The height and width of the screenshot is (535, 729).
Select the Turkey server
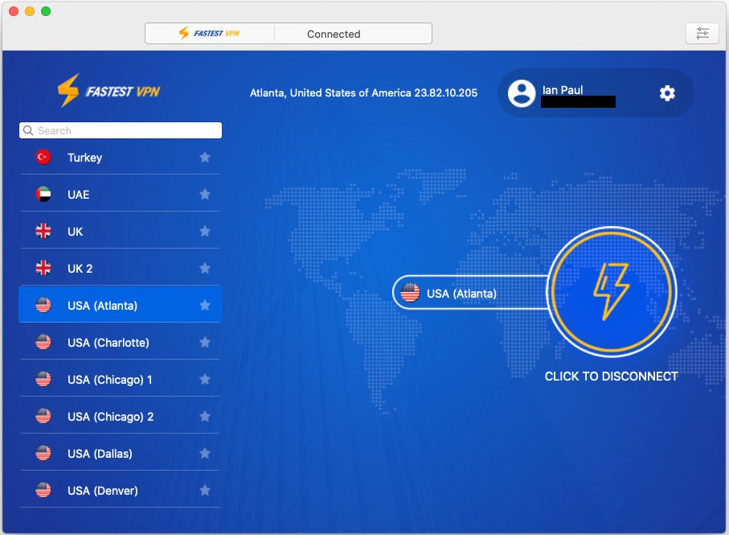(x=120, y=157)
